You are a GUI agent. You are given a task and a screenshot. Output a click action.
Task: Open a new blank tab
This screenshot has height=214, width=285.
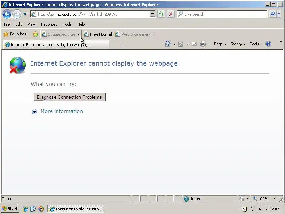click(x=115, y=45)
